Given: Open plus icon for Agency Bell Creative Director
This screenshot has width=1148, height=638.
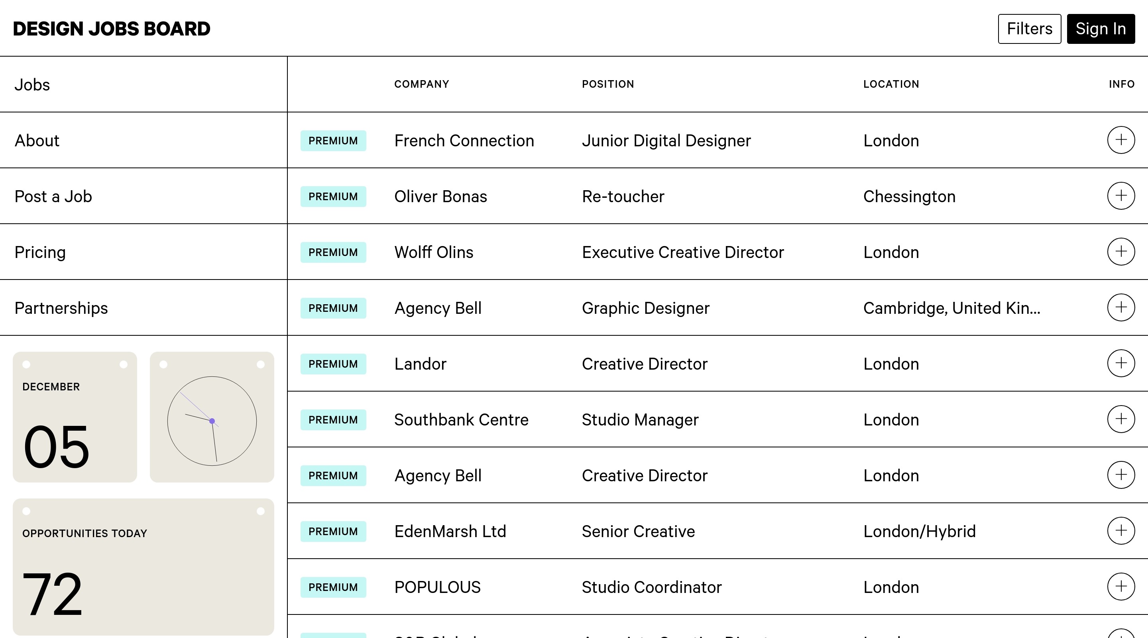Looking at the screenshot, I should point(1121,475).
